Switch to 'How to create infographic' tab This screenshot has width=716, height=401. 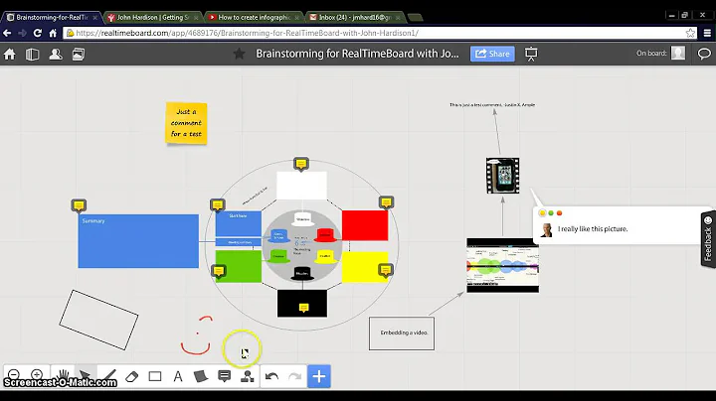click(254, 17)
